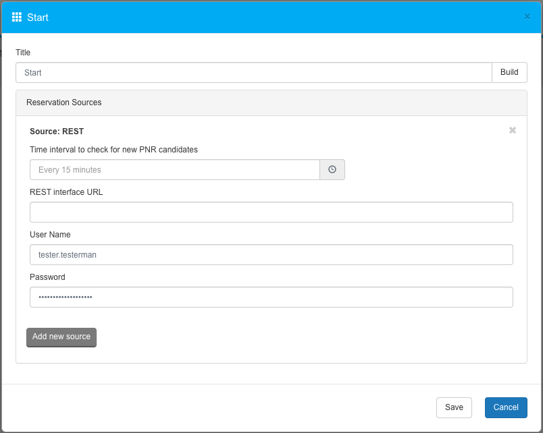Image resolution: width=543 pixels, height=433 pixels.
Task: Click the grid icon in the Start header
Action: [x=17, y=17]
